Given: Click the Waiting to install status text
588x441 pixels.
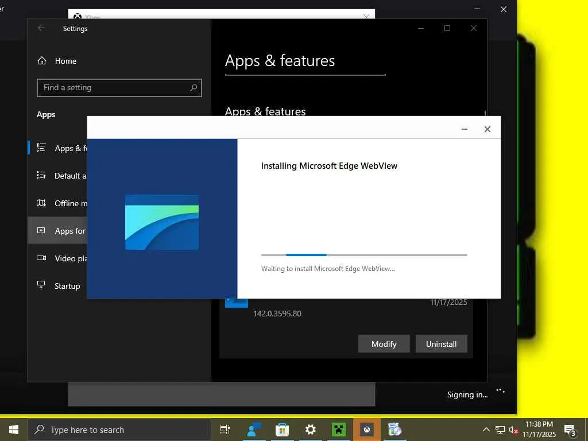Looking at the screenshot, I should tap(328, 269).
